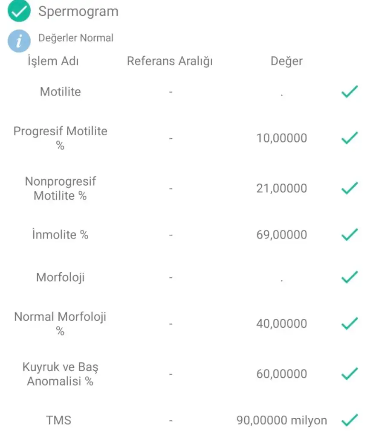Tap the Normal Morfoloji checkmark icon
The height and width of the screenshot is (437, 376).
point(350,323)
